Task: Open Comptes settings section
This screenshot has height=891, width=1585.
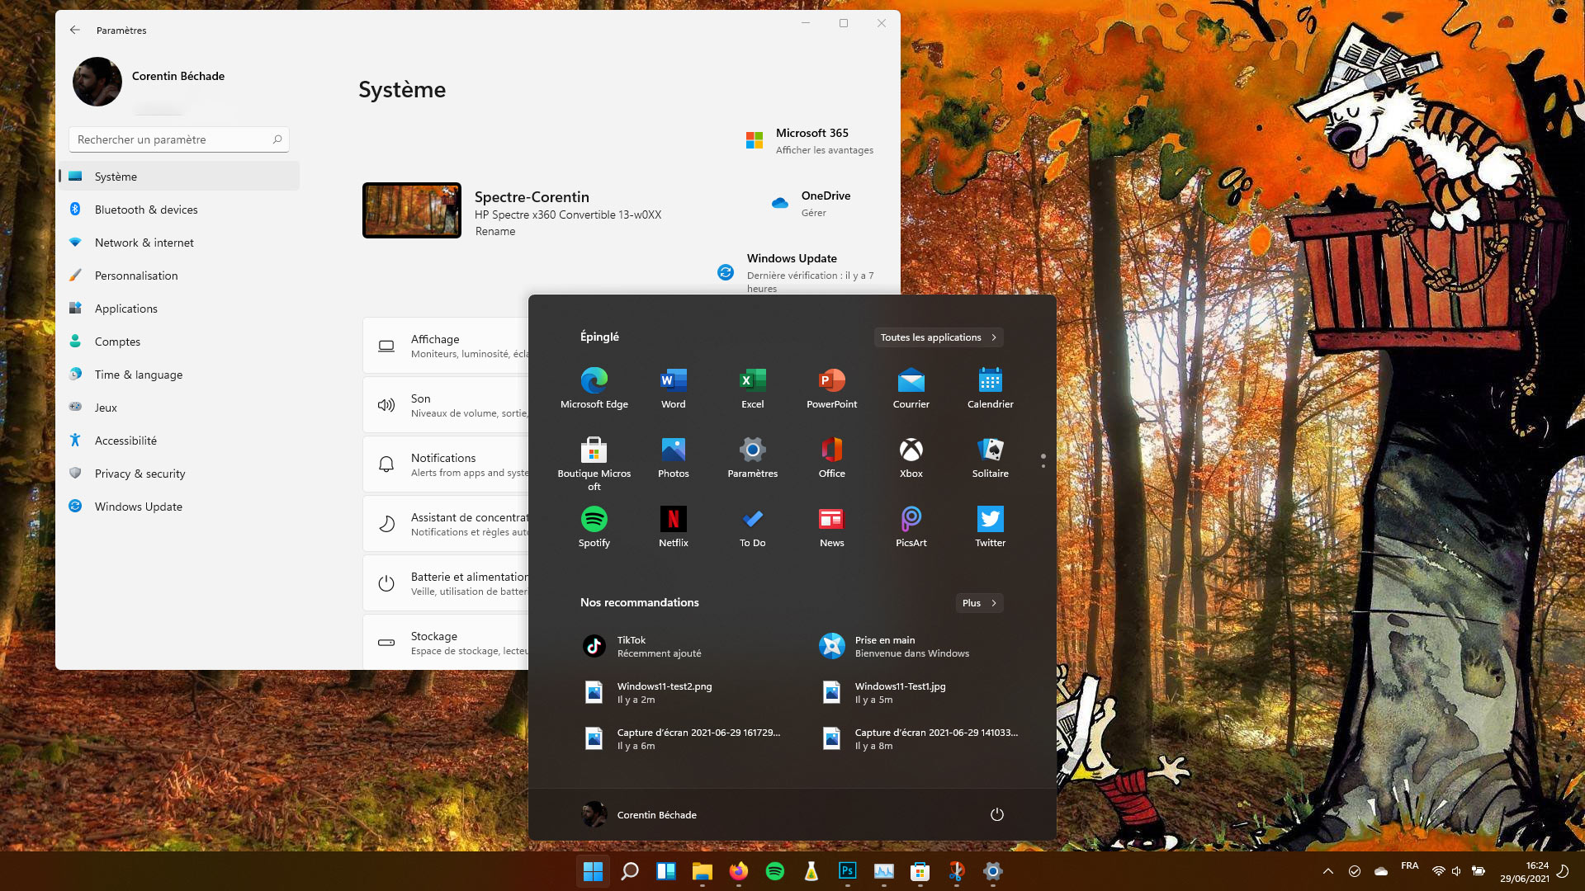Action: [x=179, y=342]
